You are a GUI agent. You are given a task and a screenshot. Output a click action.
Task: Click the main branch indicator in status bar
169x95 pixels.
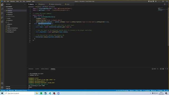pyautogui.click(x=3, y=91)
